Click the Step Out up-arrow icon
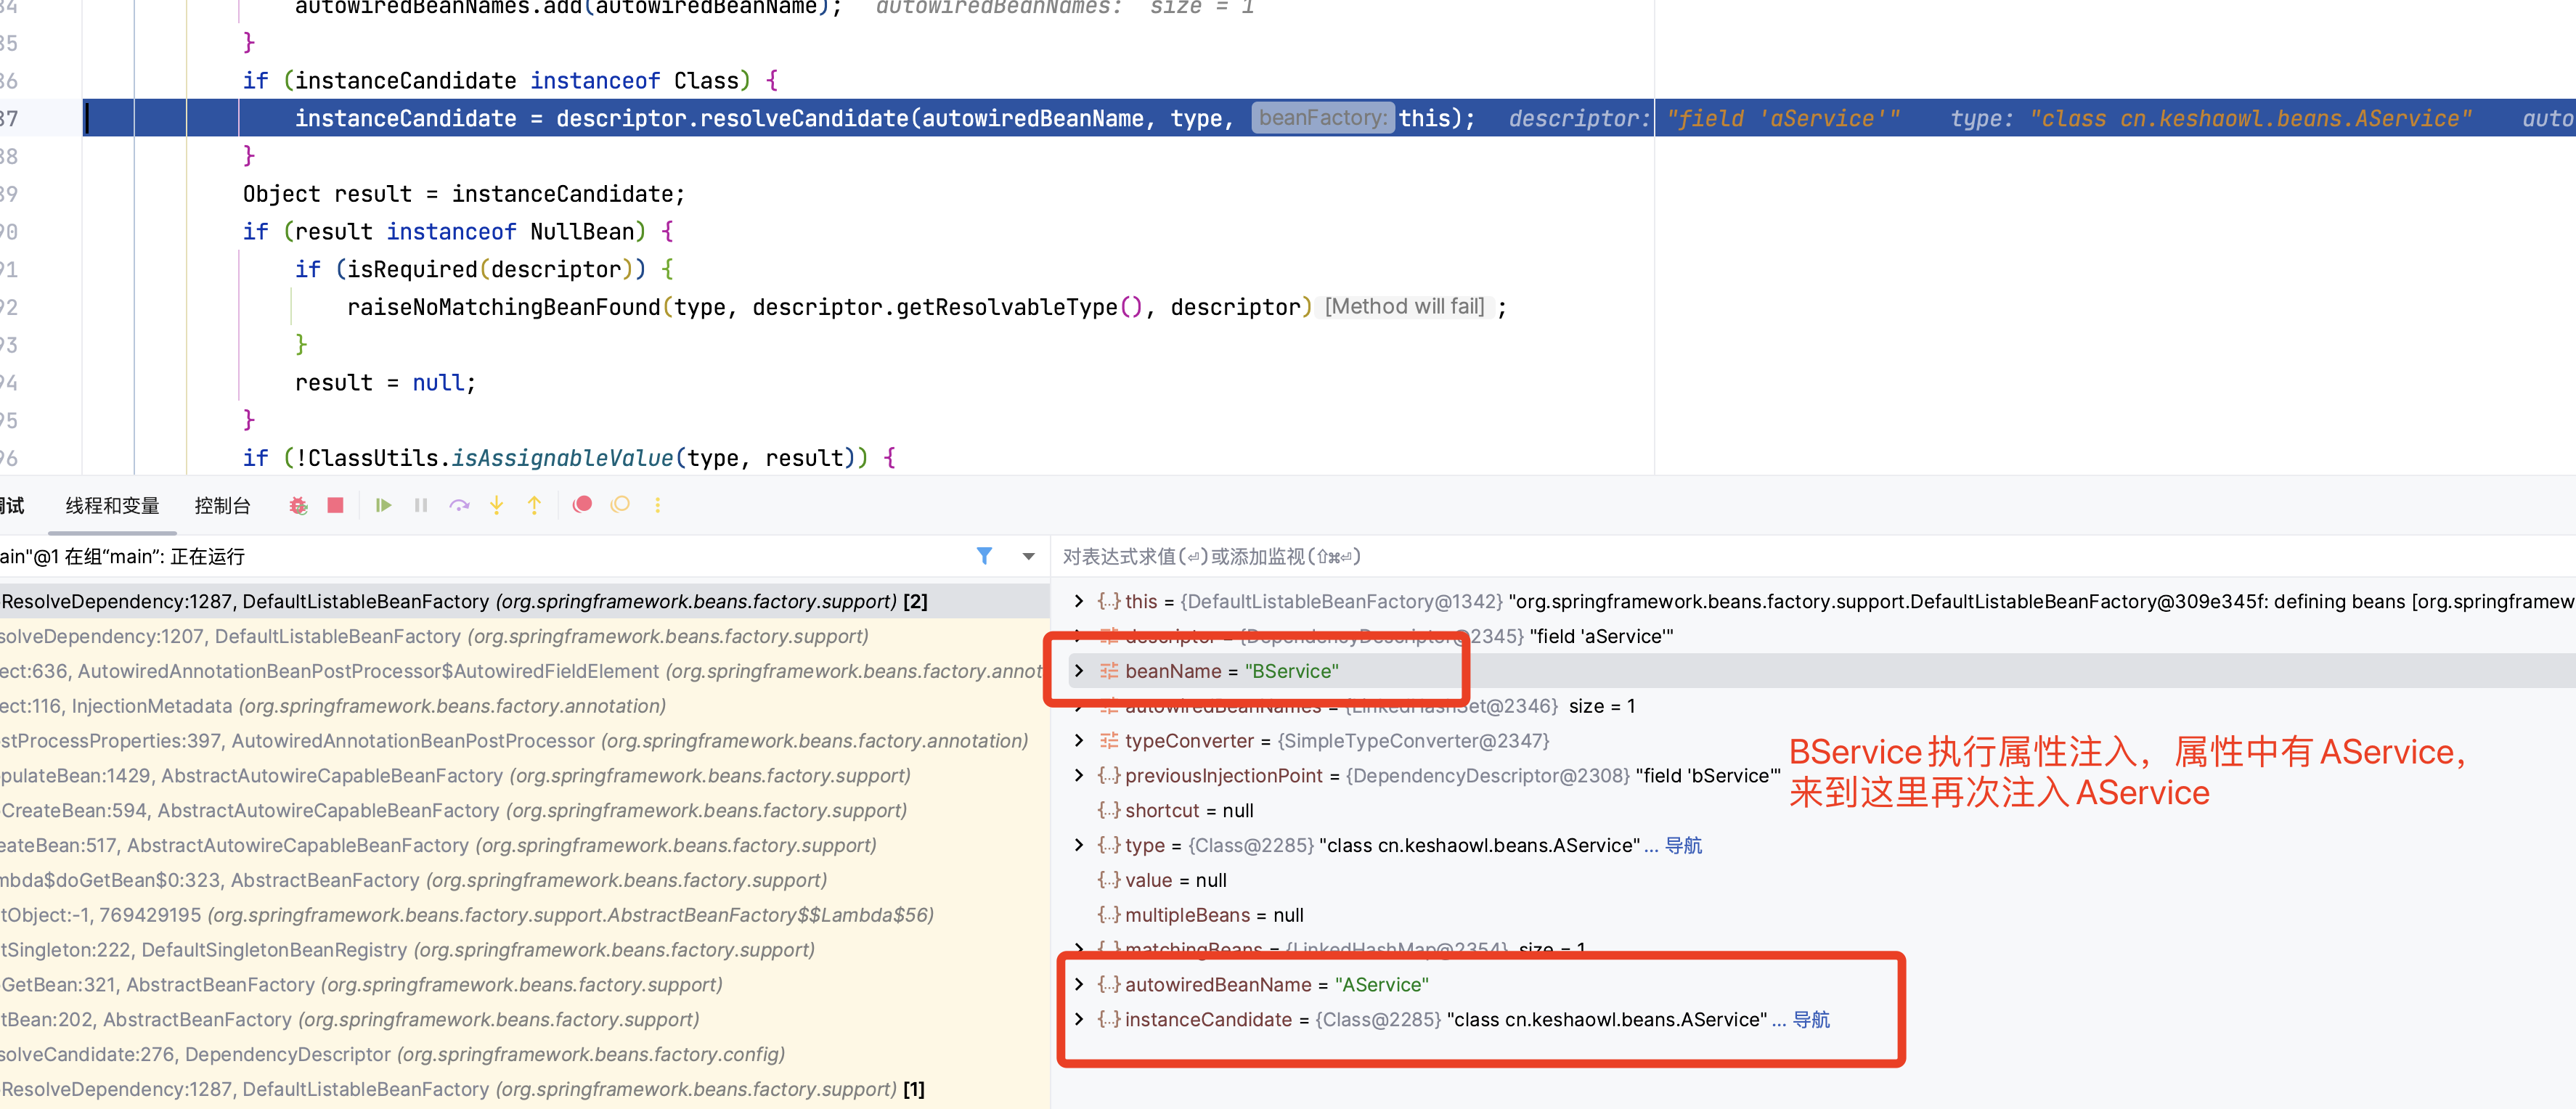This screenshot has height=1109, width=2576. point(535,506)
